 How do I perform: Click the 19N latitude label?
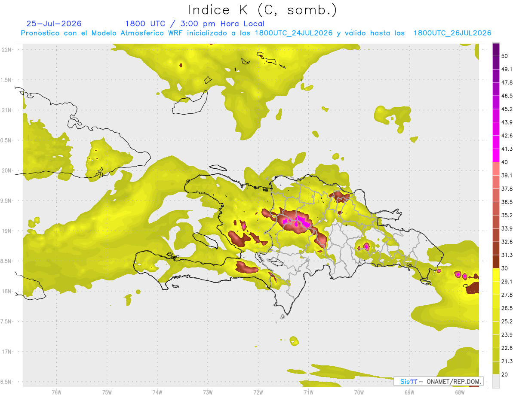pos(6,231)
